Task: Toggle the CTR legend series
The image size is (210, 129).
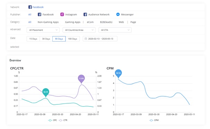Action: click(x=63, y=120)
